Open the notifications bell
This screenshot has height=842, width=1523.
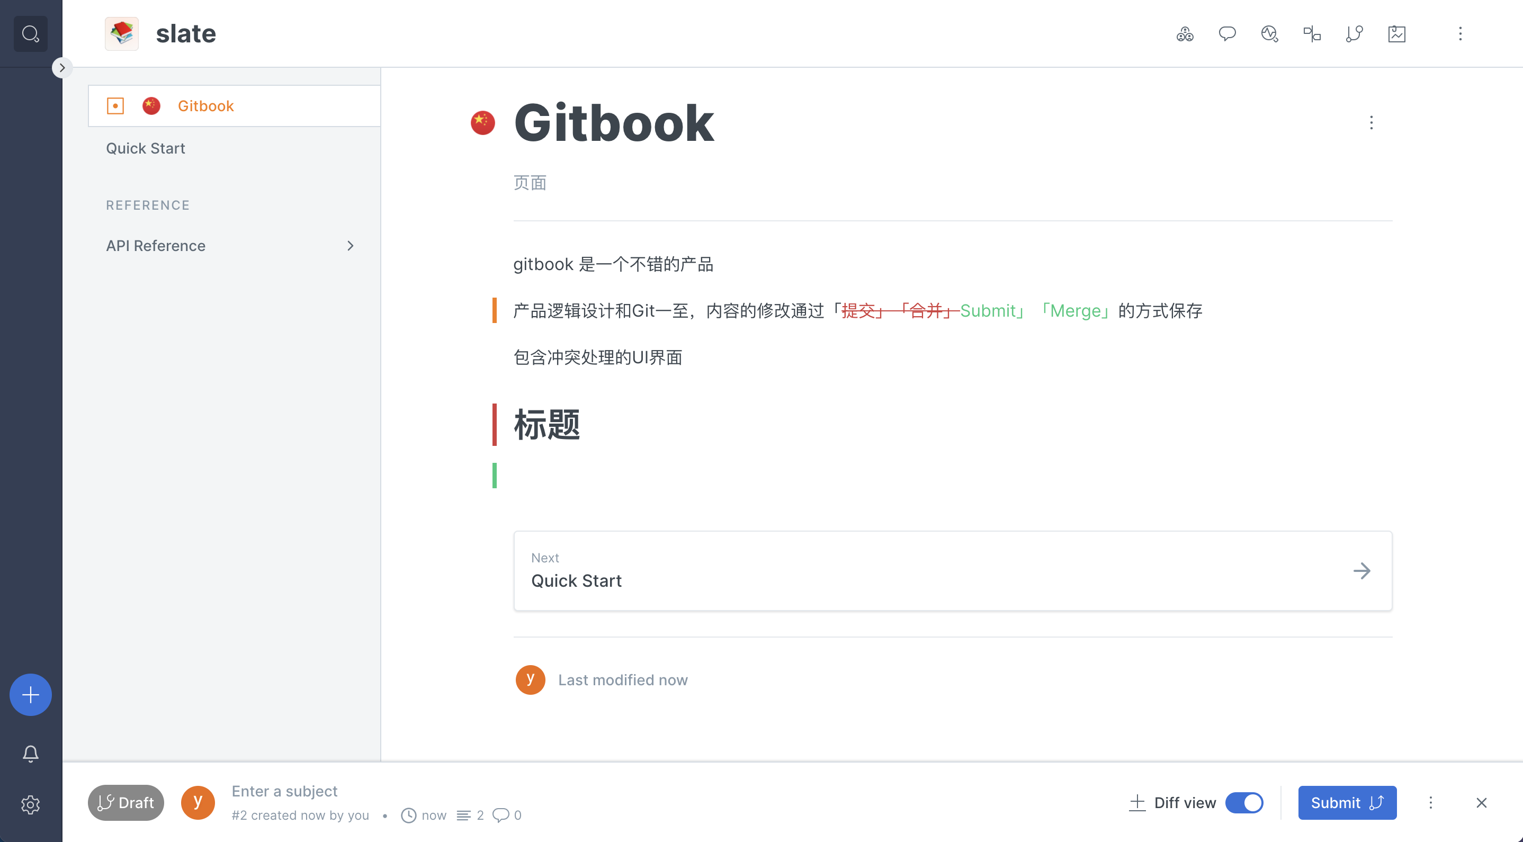tap(30, 754)
